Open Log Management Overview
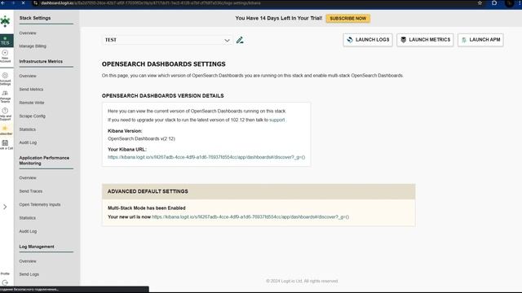The width and height of the screenshot is (522, 293). [x=28, y=261]
